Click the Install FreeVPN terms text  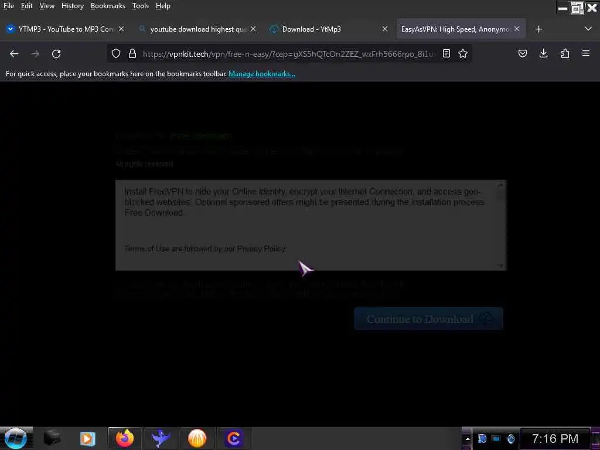[305, 202]
